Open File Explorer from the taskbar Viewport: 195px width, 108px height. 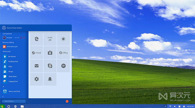22,106
